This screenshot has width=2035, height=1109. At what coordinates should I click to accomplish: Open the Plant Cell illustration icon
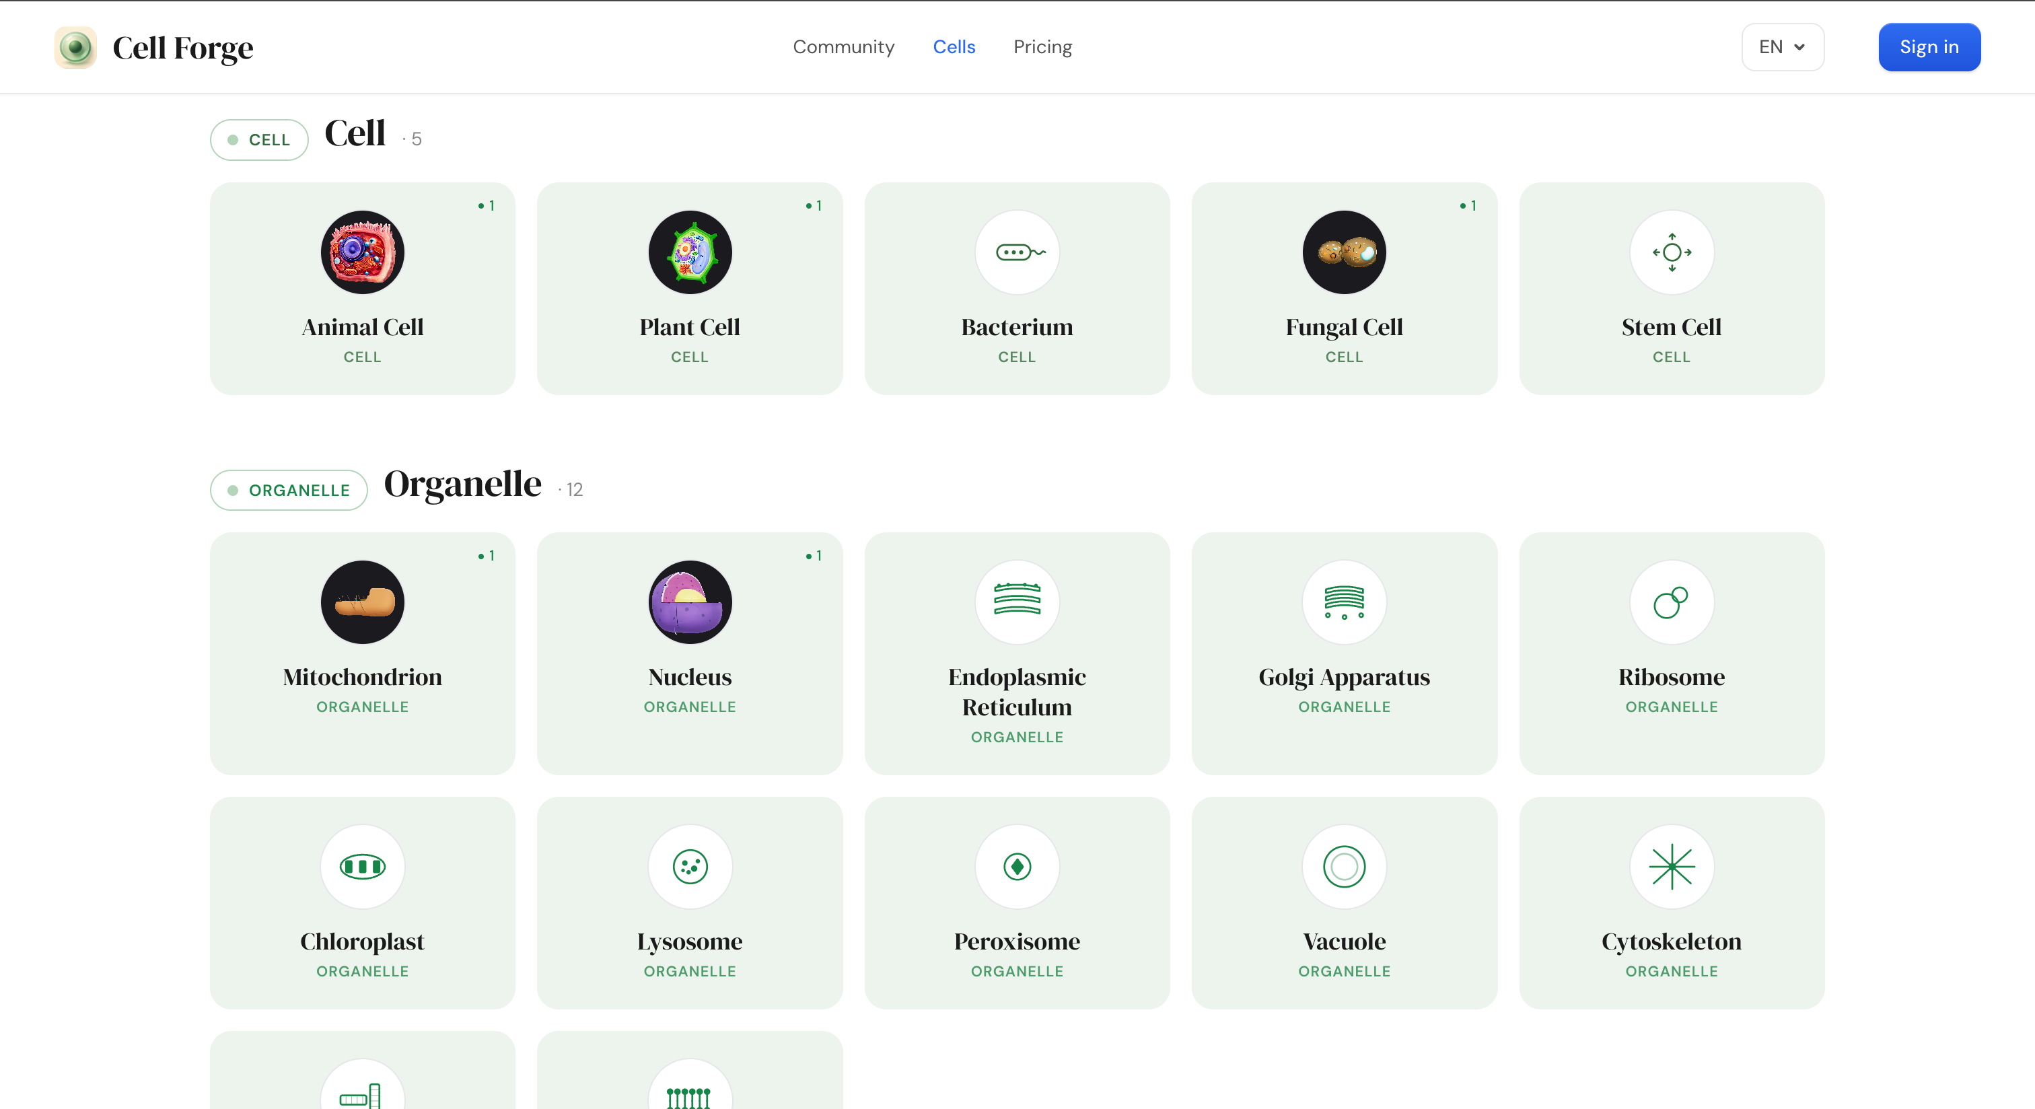click(690, 253)
